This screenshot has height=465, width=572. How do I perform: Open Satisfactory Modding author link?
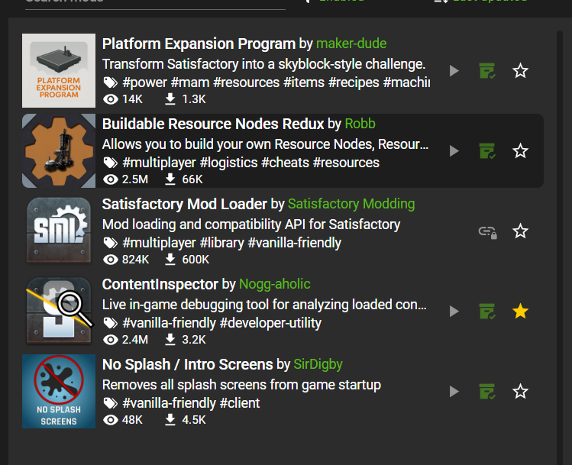(351, 204)
